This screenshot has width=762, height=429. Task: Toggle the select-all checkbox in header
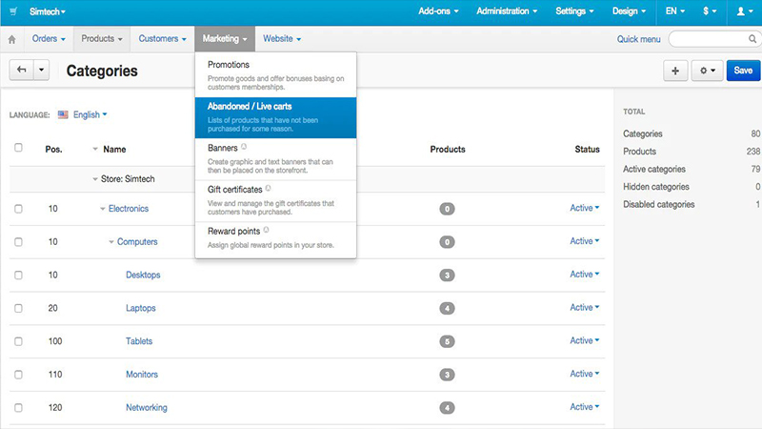pyautogui.click(x=18, y=148)
